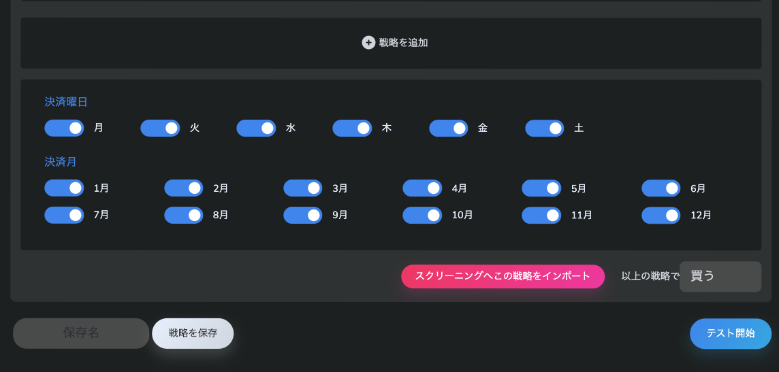779x372 pixels.
Task: Click スクリーニングへこの戦略をインポート button
Action: (503, 276)
